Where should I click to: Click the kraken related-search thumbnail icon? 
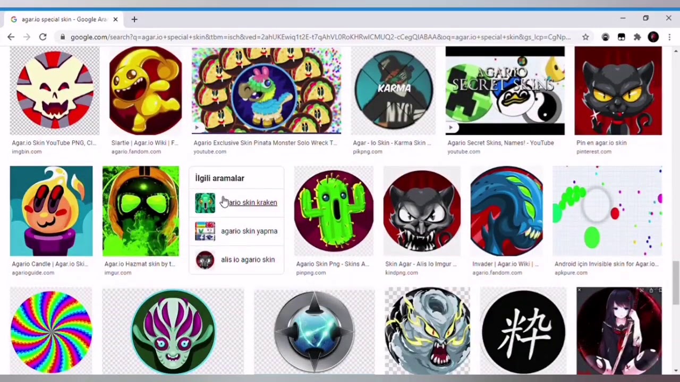tap(205, 203)
